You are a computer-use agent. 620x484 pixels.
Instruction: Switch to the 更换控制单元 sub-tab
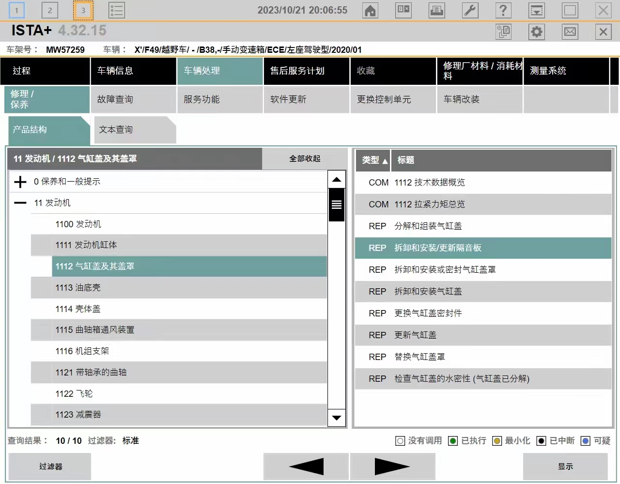click(x=393, y=99)
